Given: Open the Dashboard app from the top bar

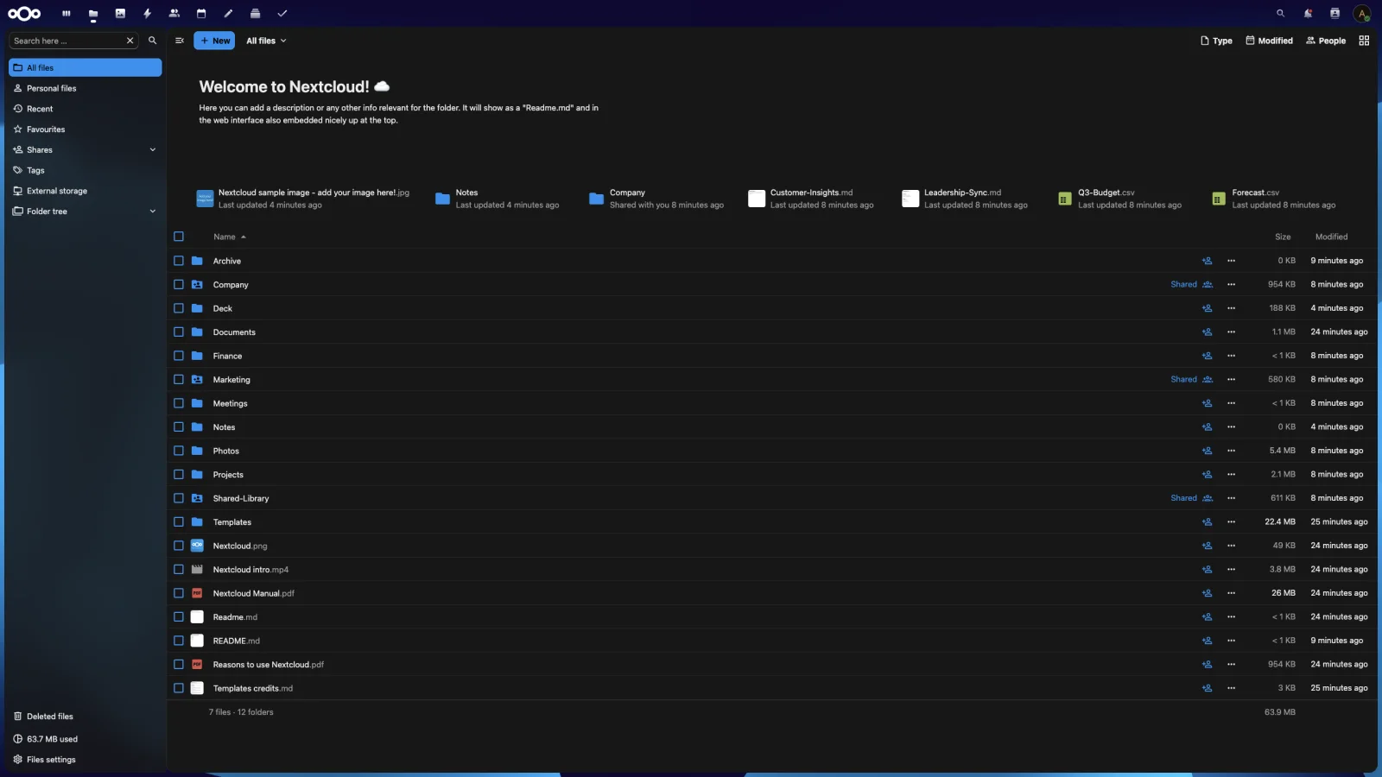Looking at the screenshot, I should 67,13.
